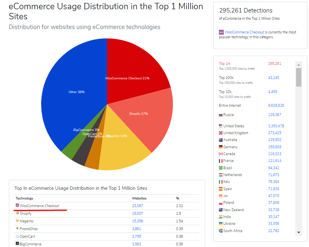This screenshot has height=247, width=309.
Task: Click the WooCommerce Checkout icon in table
Action: [17, 205]
